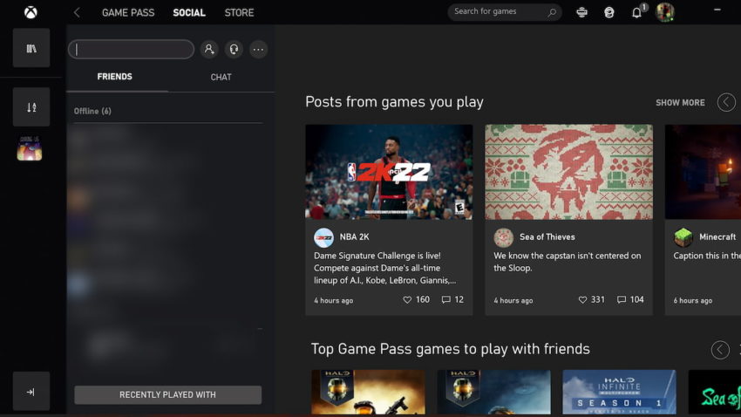Click the sort order sidebar icon
The image size is (741, 417).
coord(31,107)
